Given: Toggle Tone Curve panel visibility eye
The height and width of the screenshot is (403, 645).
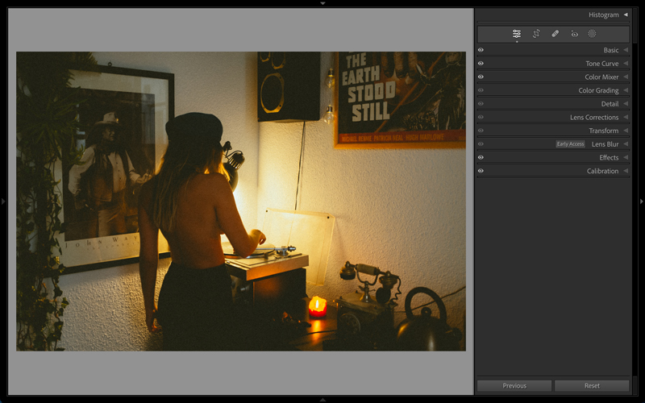Looking at the screenshot, I should [x=481, y=64].
